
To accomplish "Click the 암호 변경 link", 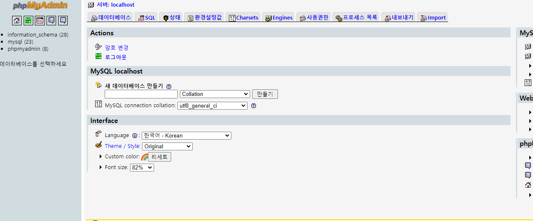I will pyautogui.click(x=117, y=47).
